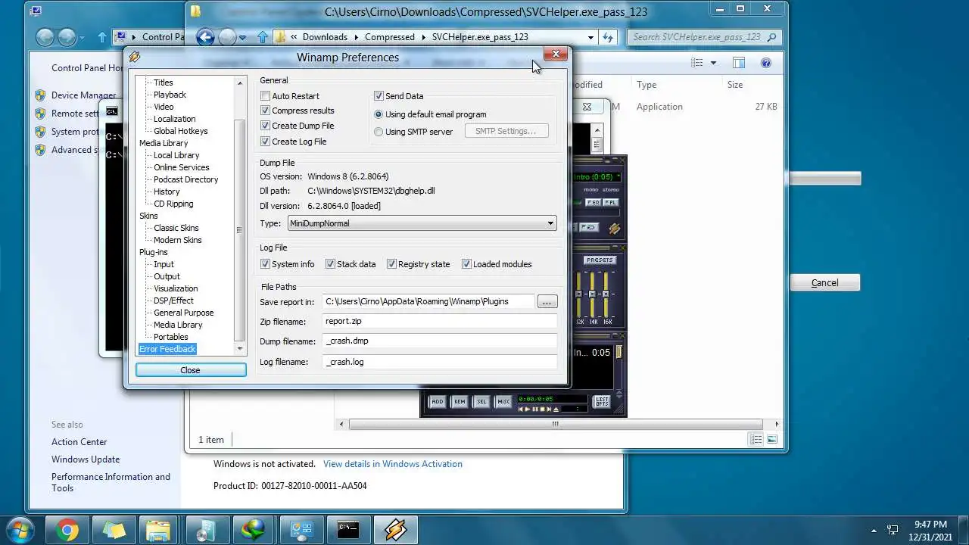Show hidden system tray icons
Screen dimensions: 969x545
[x=874, y=531]
